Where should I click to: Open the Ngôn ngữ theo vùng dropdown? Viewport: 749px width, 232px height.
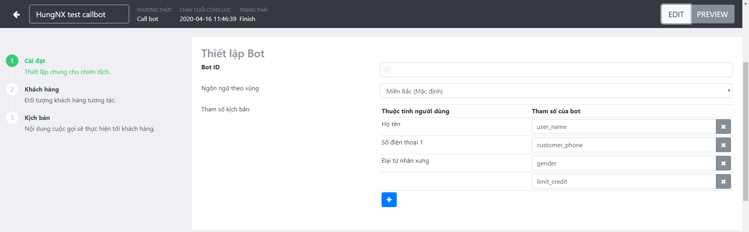pyautogui.click(x=556, y=91)
